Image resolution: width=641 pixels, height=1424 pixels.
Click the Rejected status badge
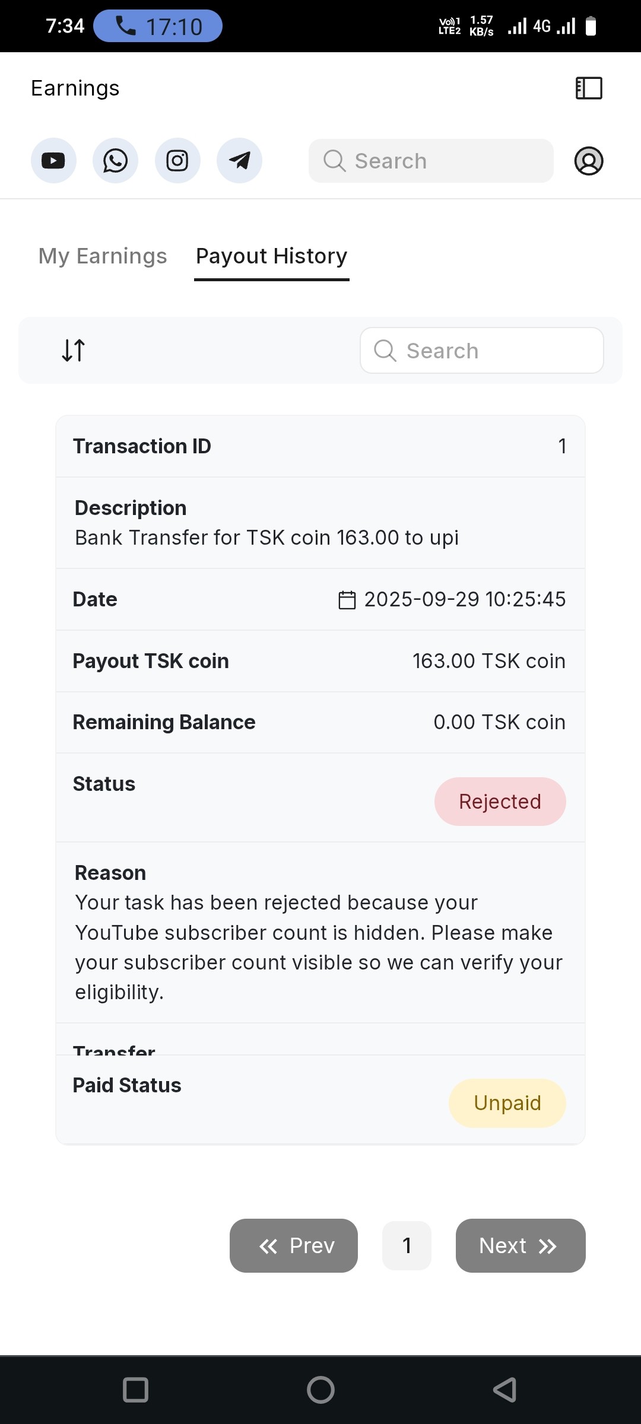500,802
